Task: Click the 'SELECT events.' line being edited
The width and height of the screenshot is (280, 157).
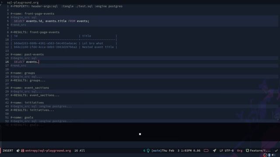Action: tap(26, 62)
